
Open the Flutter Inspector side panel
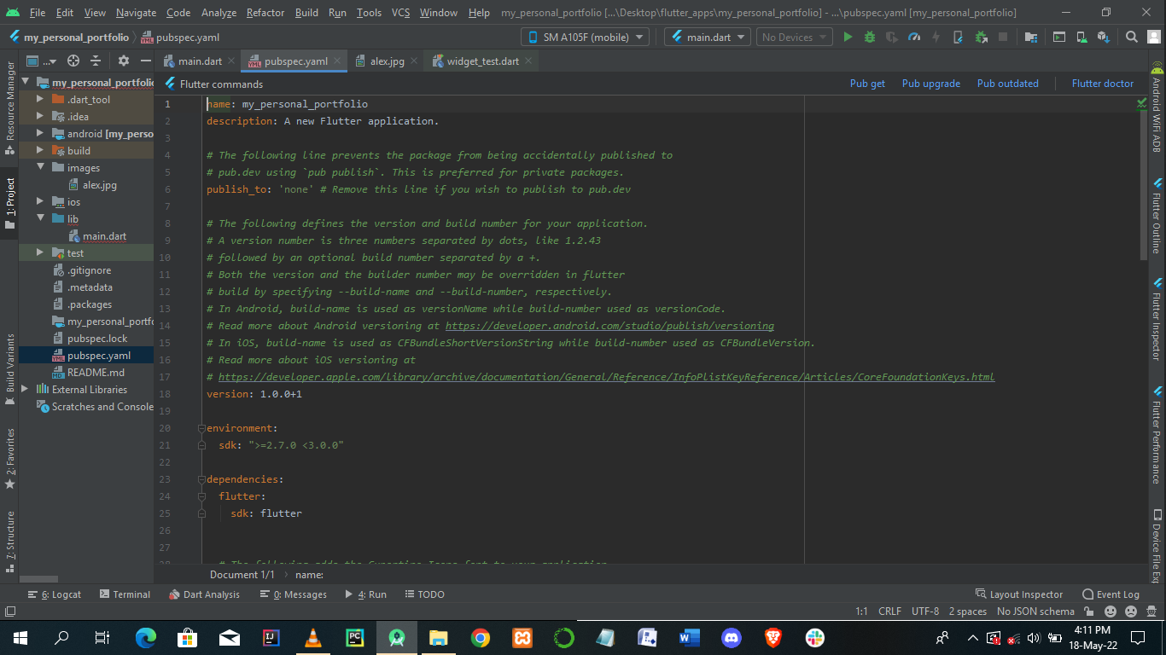(x=1157, y=320)
